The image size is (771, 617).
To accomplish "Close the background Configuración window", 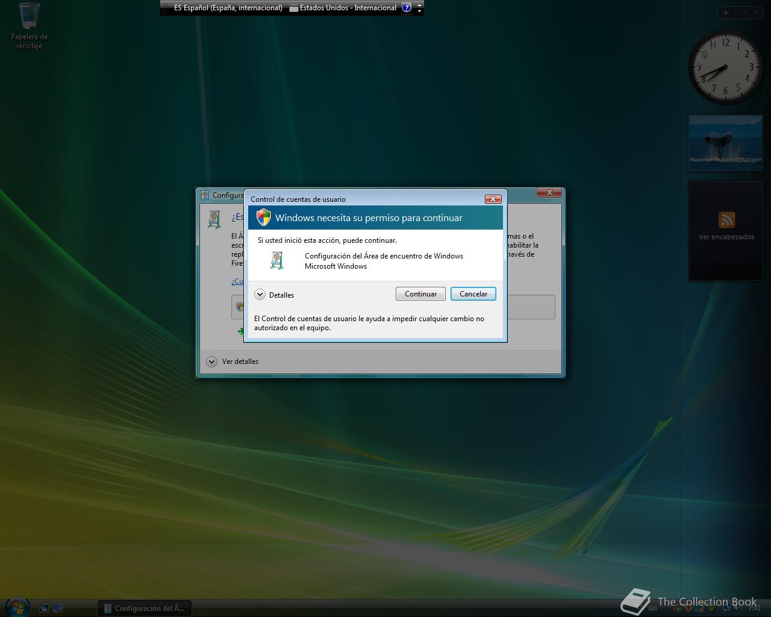I will pos(549,192).
